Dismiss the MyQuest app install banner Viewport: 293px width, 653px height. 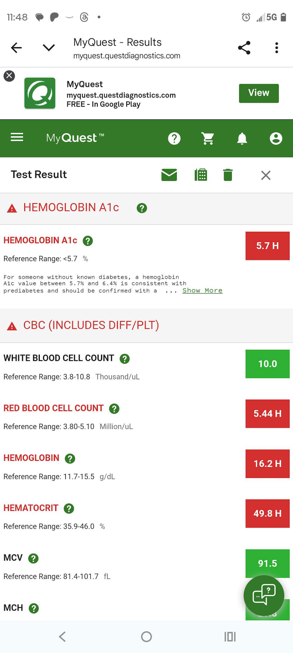coord(9,76)
